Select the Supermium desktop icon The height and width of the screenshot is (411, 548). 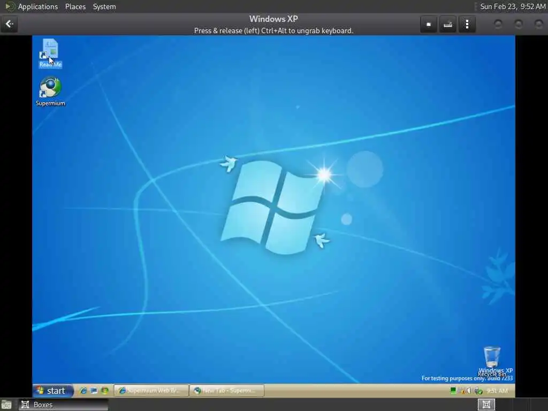(50, 92)
